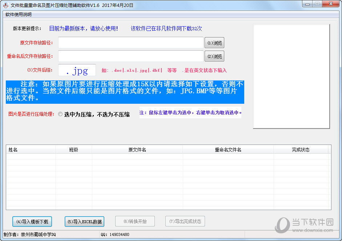The image size is (342, 241).
Task: Click the app icon in title bar
Action: 5,5
